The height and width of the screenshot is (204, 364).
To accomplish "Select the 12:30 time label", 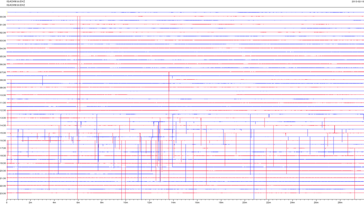I will 3,111.
